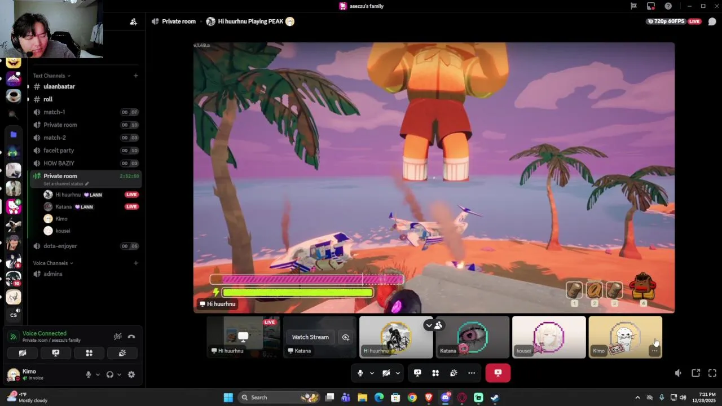Open camera options arrow in call bar
The height and width of the screenshot is (406, 722).
398,373
